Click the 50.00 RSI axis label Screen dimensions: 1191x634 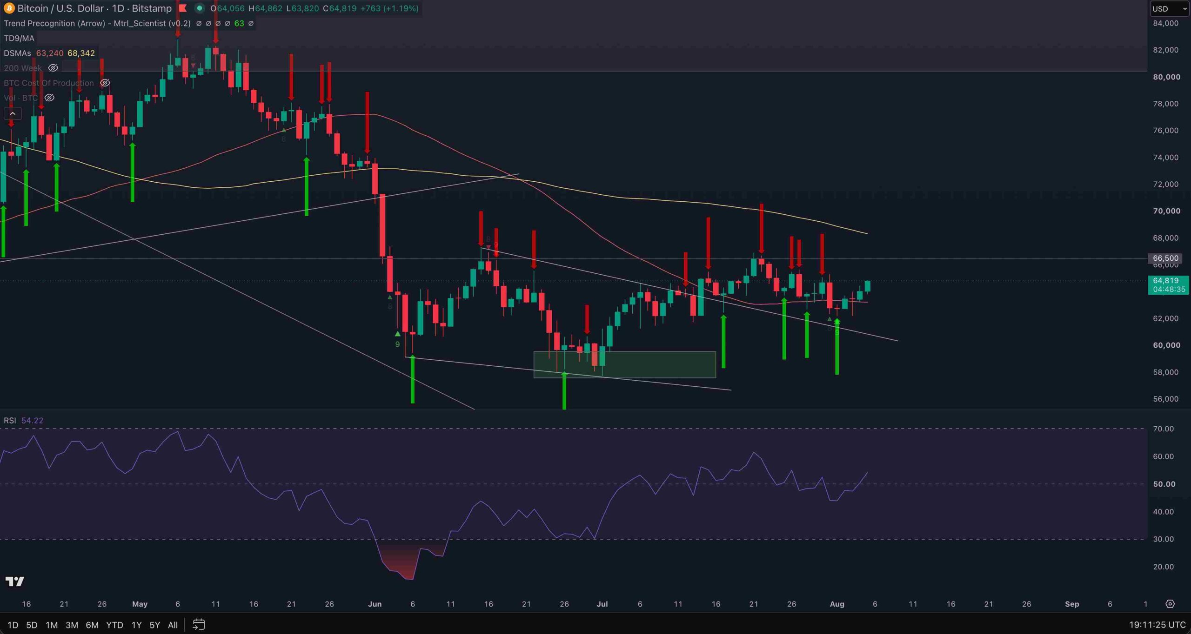(1164, 484)
